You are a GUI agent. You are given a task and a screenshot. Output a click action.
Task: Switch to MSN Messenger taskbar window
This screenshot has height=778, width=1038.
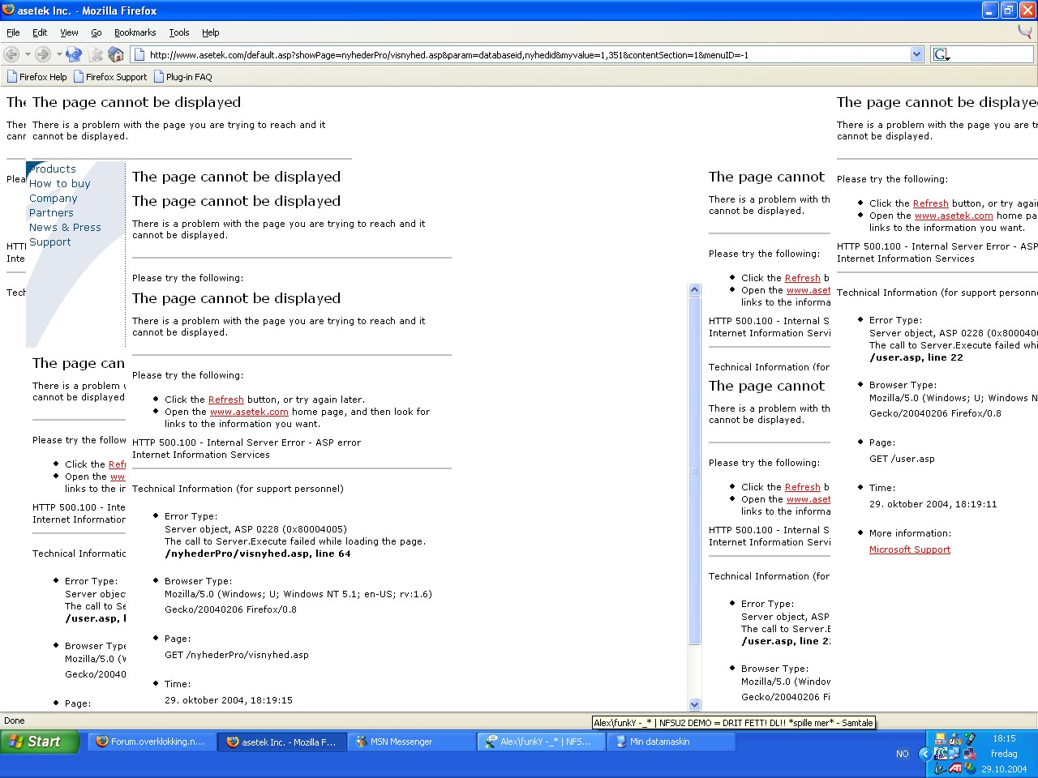(413, 742)
